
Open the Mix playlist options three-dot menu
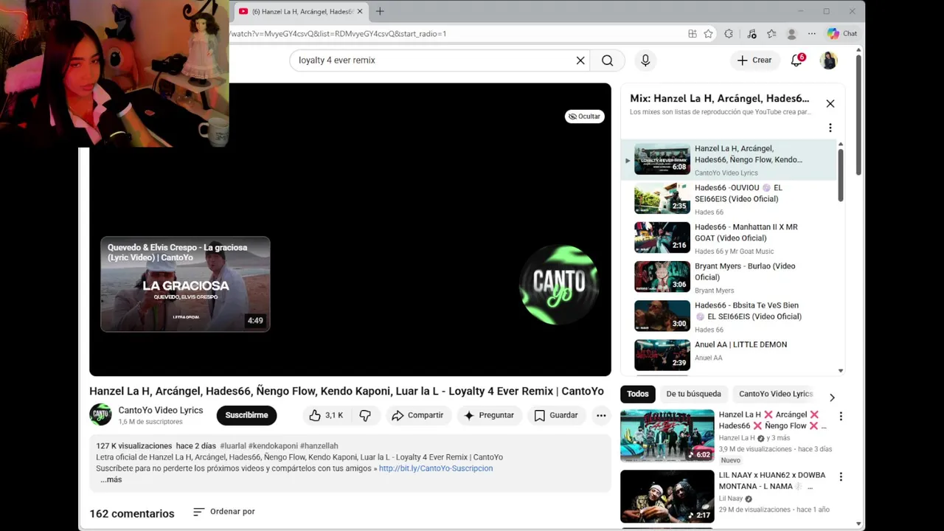(x=830, y=128)
